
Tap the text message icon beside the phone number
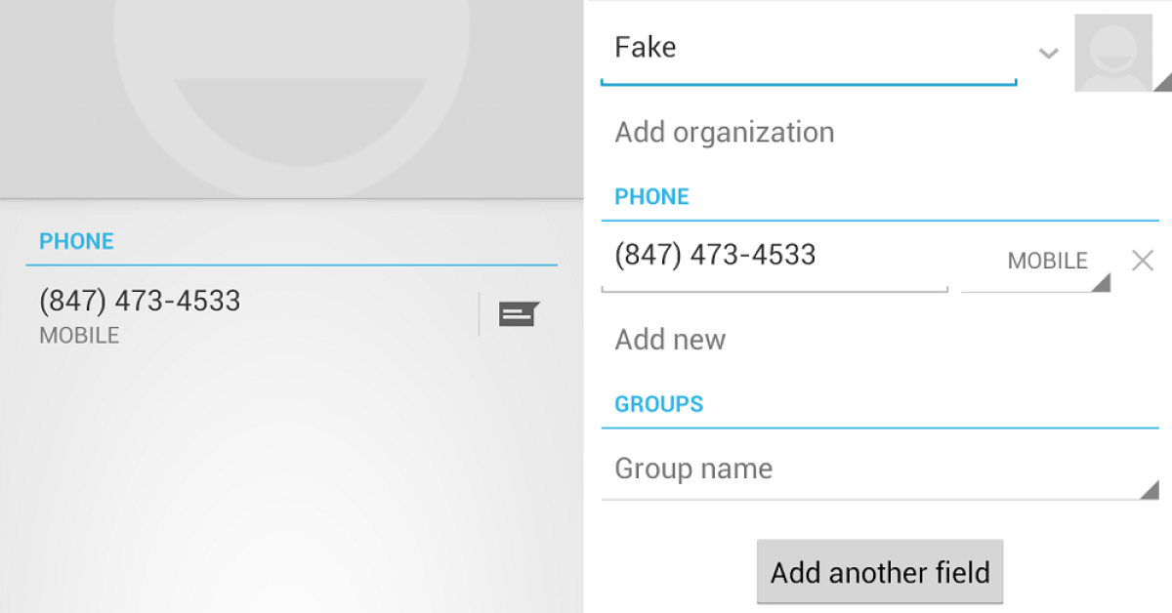point(519,313)
